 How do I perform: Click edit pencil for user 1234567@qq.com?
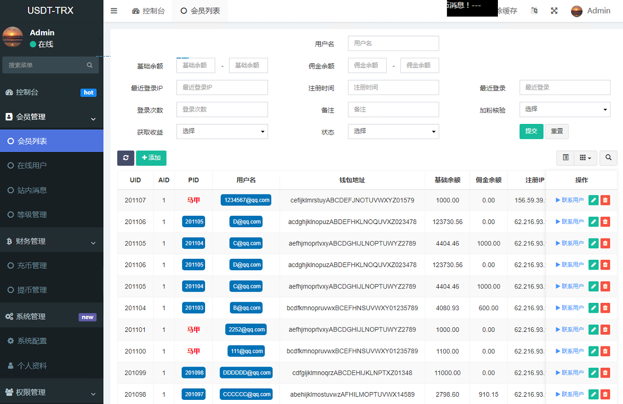tap(593, 200)
